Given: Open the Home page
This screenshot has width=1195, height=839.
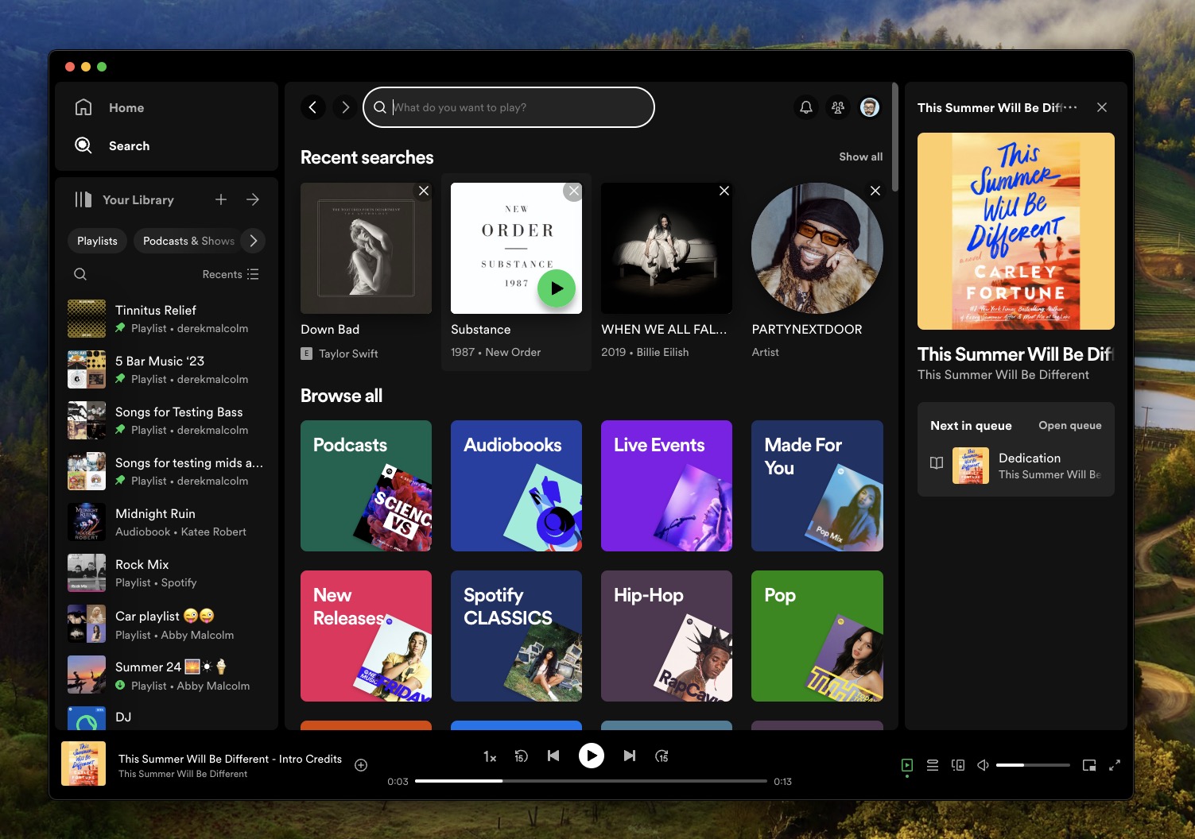Looking at the screenshot, I should (110, 107).
